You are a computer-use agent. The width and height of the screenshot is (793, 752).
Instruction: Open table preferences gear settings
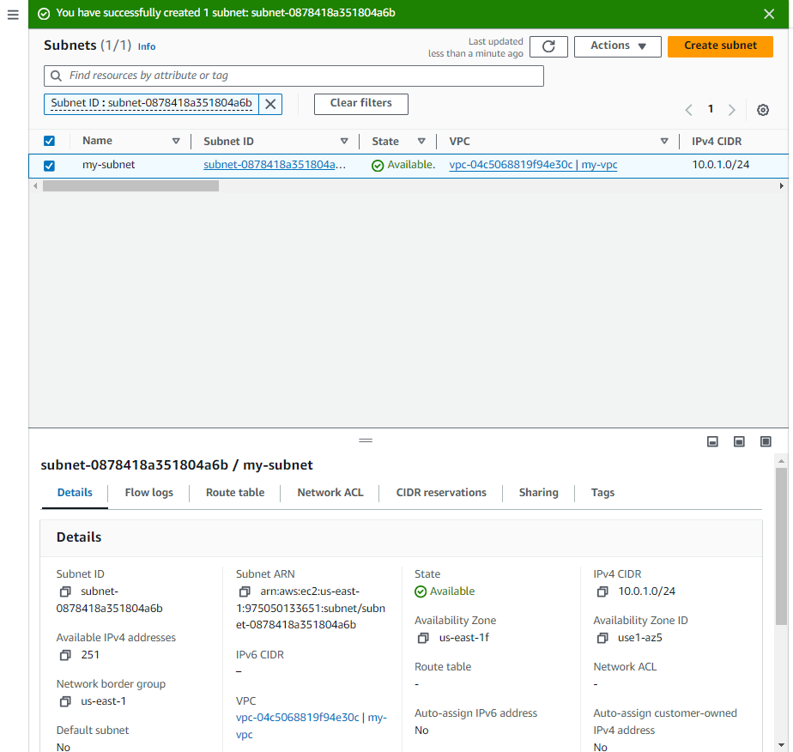(x=763, y=110)
